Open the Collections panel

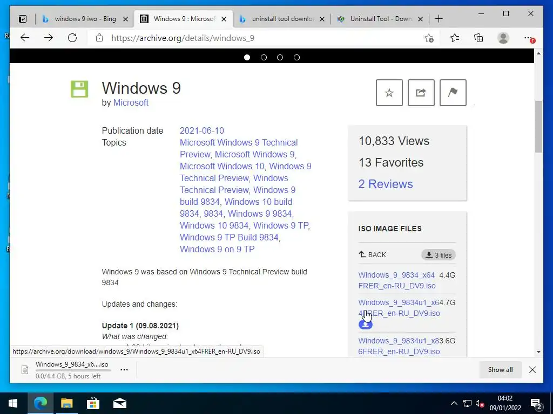pyautogui.click(x=478, y=38)
